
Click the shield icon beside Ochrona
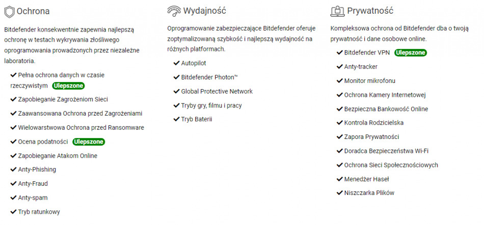click(x=9, y=11)
